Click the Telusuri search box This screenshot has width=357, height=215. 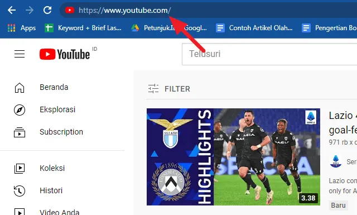(x=269, y=54)
